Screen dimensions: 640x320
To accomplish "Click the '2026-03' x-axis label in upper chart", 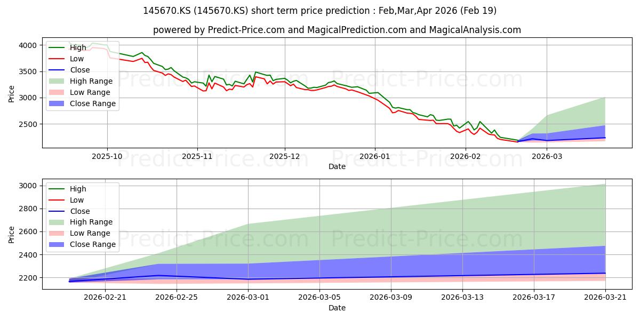I will [547, 157].
